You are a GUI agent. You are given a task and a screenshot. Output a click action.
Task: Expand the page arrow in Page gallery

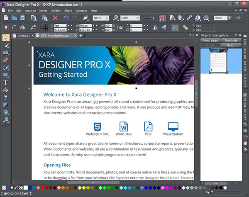tap(203, 61)
